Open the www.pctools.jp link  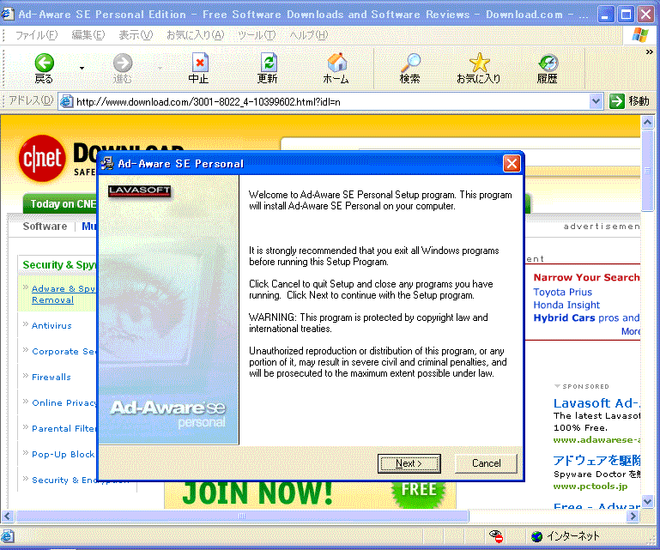pyautogui.click(x=590, y=487)
